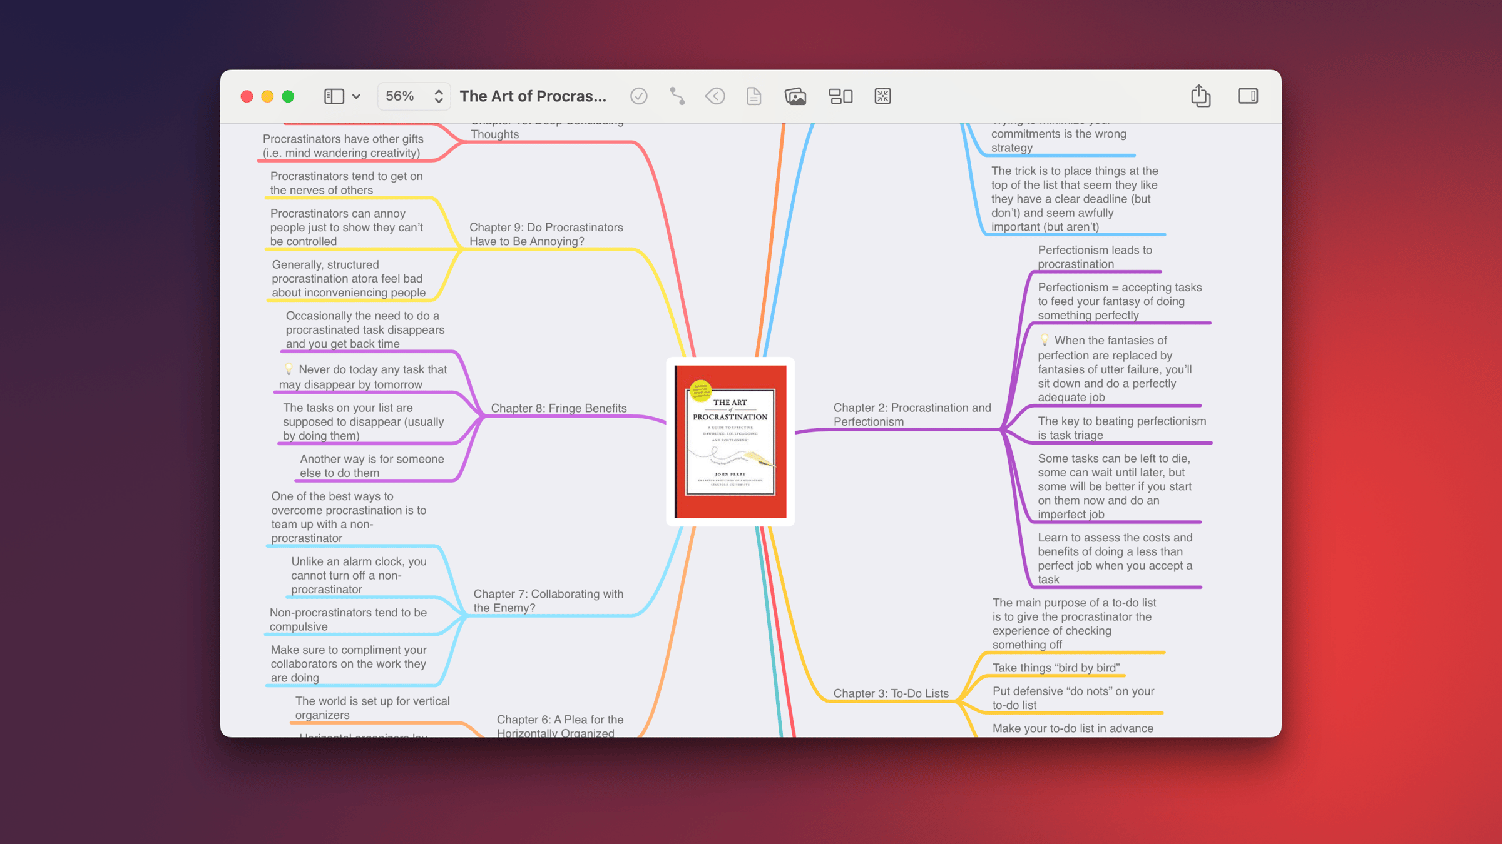Image resolution: width=1502 pixels, height=844 pixels.
Task: Select node Make sure to compliment your collaborators
Action: [349, 664]
